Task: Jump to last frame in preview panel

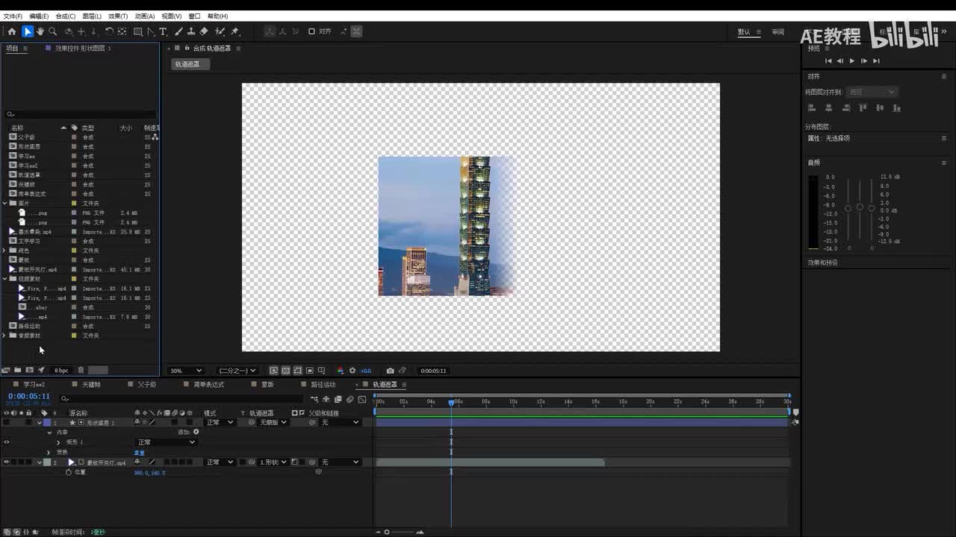Action: (876, 61)
